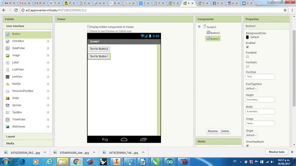296x166 pixels.
Task: Select the ListView palette icon
Action: (7, 77)
